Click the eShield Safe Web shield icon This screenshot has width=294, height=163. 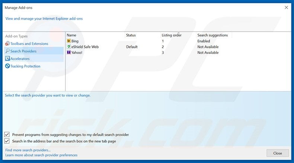pos(68,47)
